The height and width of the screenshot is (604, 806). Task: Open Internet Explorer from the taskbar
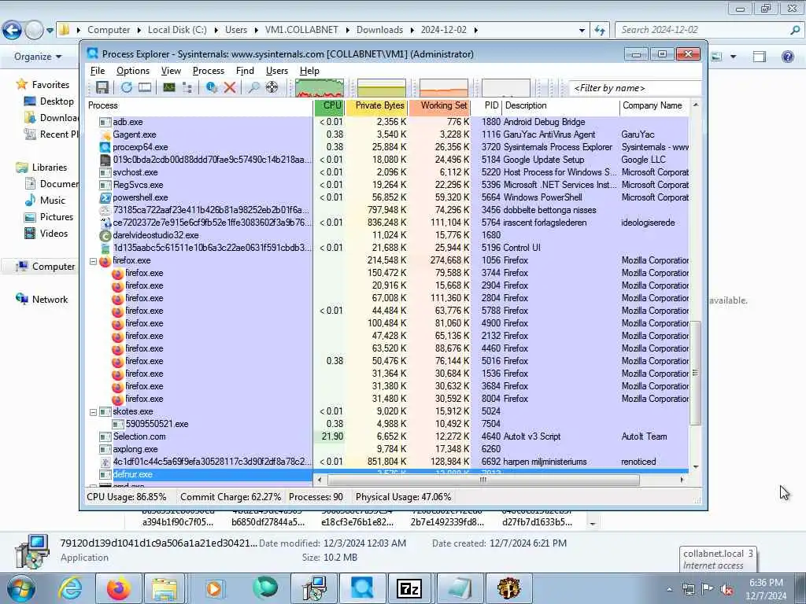click(69, 588)
